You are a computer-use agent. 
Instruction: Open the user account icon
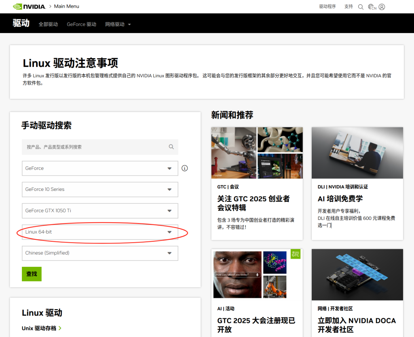pos(382,7)
